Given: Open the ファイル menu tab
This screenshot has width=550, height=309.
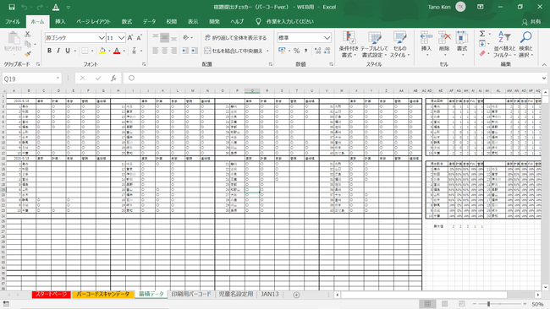Looking at the screenshot, I should pyautogui.click(x=13, y=21).
